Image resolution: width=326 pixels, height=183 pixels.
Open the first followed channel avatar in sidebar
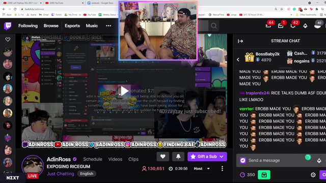tap(8, 52)
